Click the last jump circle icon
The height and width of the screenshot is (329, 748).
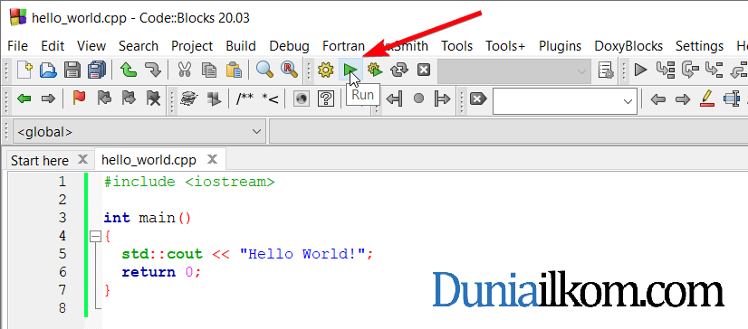tap(418, 99)
